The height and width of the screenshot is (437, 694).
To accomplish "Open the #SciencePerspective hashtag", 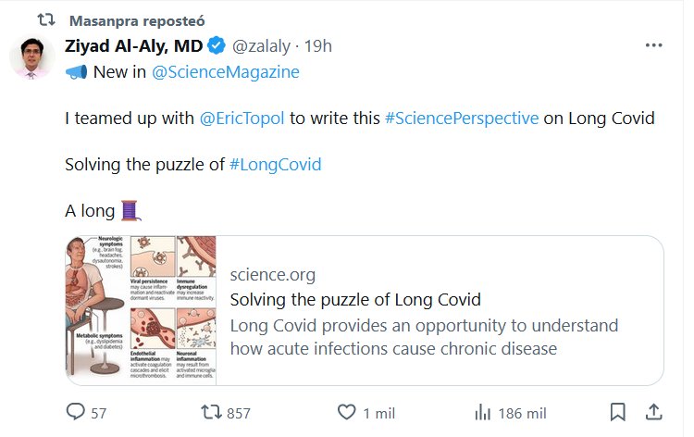I will coord(461,119).
